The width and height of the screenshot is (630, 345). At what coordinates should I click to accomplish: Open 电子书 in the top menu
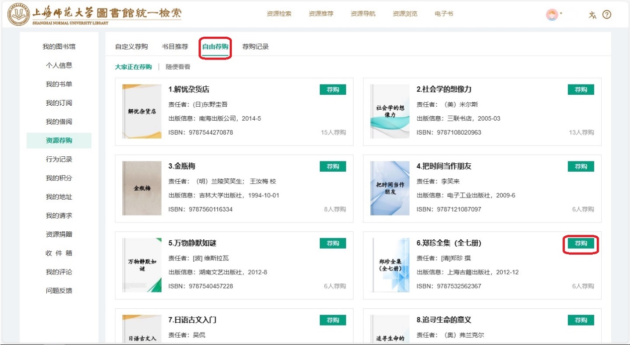(x=444, y=14)
